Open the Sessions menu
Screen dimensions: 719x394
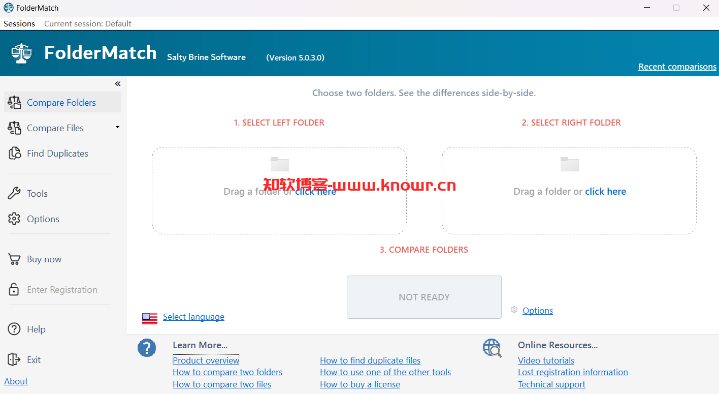[19, 23]
